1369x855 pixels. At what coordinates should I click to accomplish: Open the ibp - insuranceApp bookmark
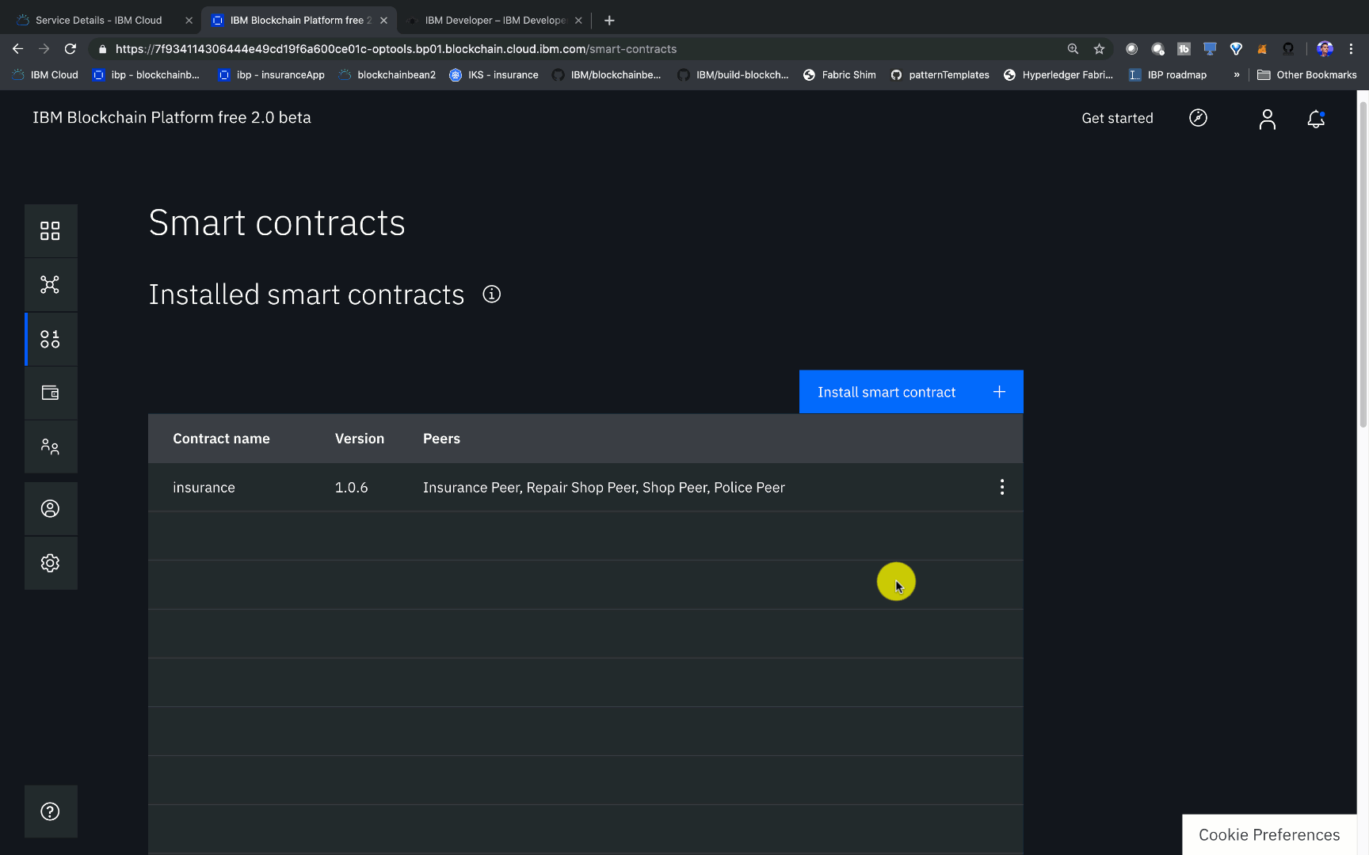pos(272,75)
